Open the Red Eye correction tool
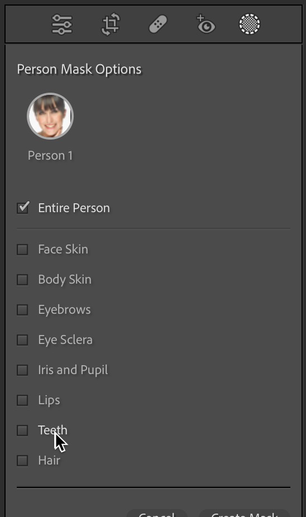Image resolution: width=306 pixels, height=517 pixels. (205, 24)
